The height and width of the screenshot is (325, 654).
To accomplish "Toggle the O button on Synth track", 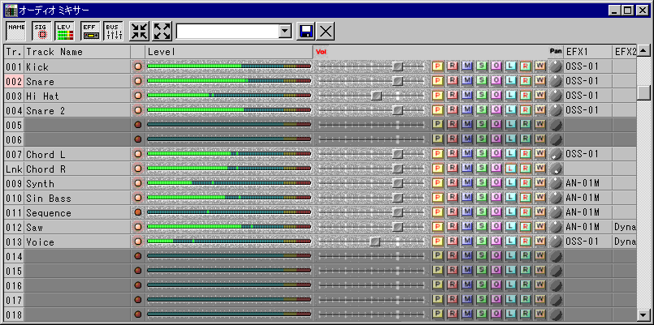I will click(496, 183).
